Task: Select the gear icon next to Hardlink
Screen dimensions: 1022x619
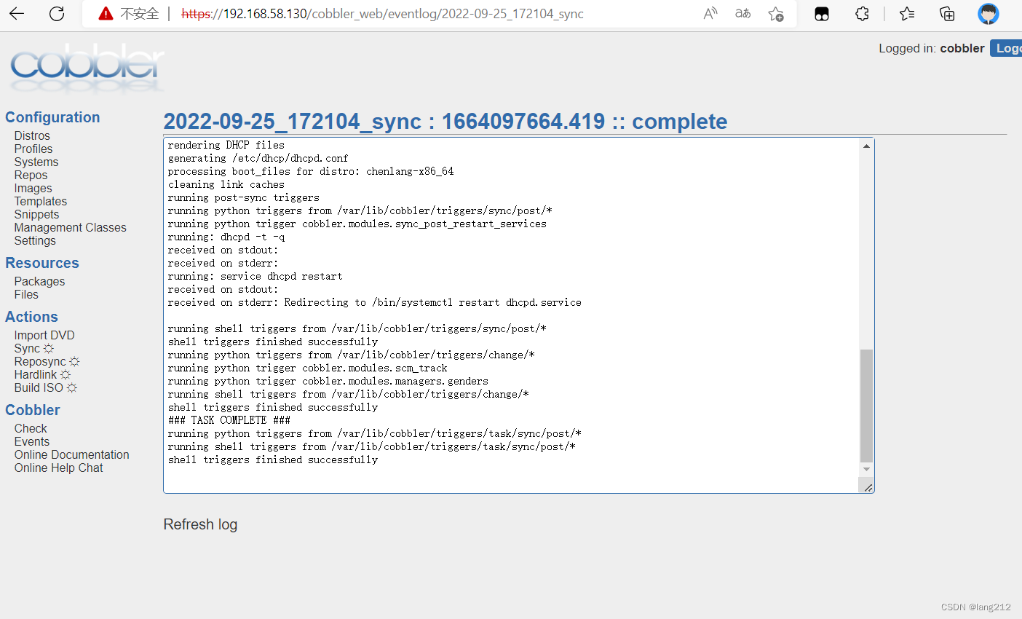Action: point(66,375)
